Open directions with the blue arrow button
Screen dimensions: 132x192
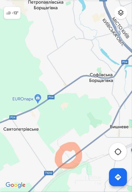[x=118, y=177]
